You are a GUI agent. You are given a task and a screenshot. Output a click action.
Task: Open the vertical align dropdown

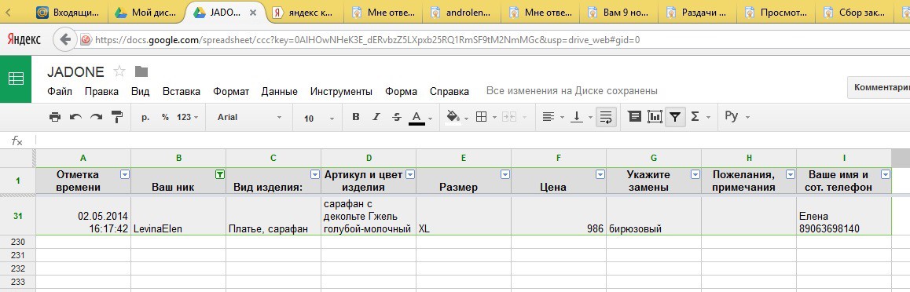[x=582, y=117]
